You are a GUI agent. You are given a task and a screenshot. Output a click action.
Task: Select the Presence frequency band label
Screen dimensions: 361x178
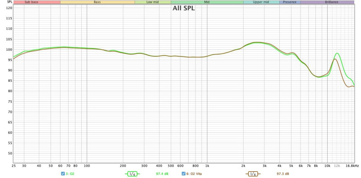[290, 2]
